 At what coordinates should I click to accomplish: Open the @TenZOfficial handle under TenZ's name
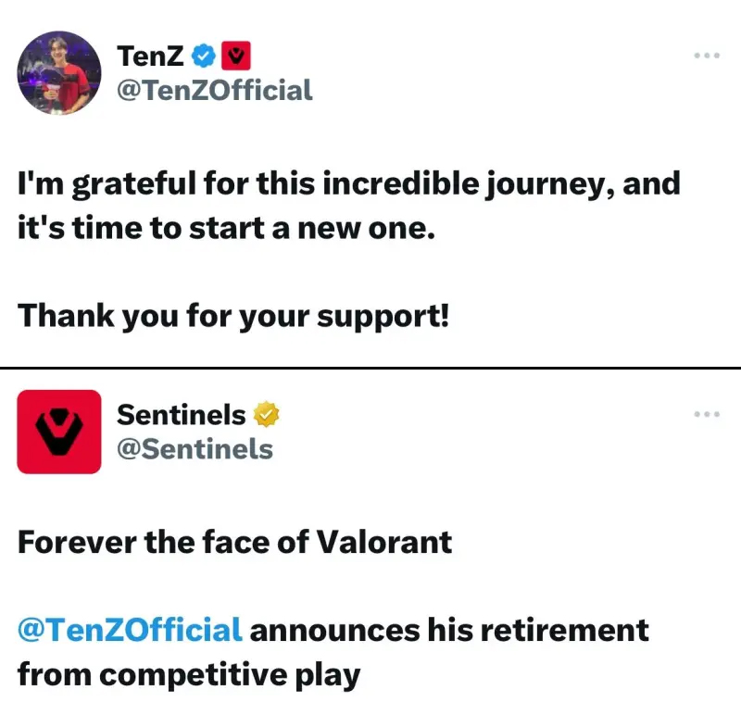click(x=214, y=90)
